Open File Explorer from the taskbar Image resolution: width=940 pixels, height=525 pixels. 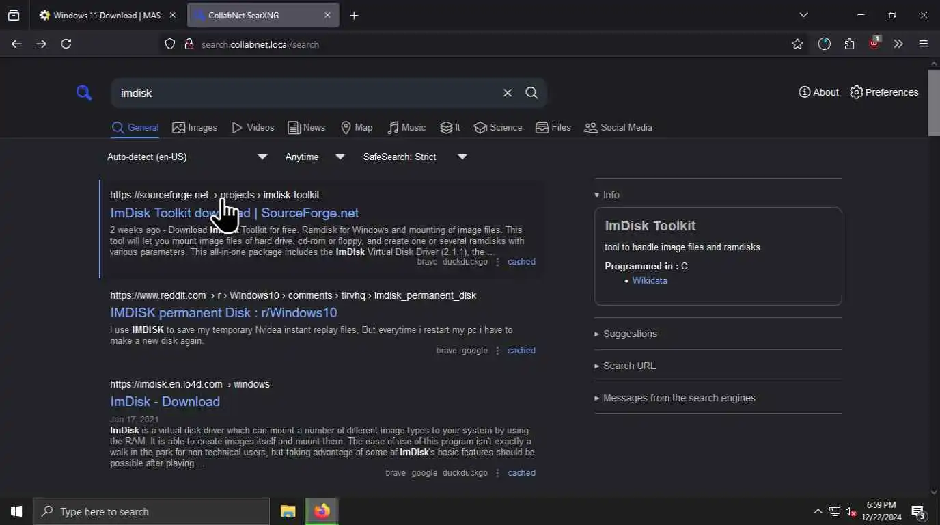tap(288, 511)
